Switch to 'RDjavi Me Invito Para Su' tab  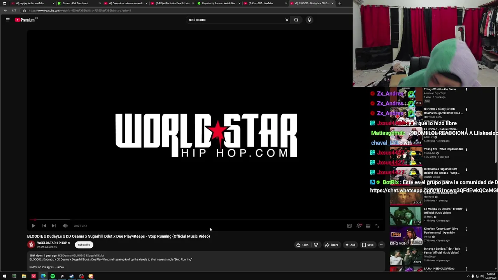tap(172, 3)
